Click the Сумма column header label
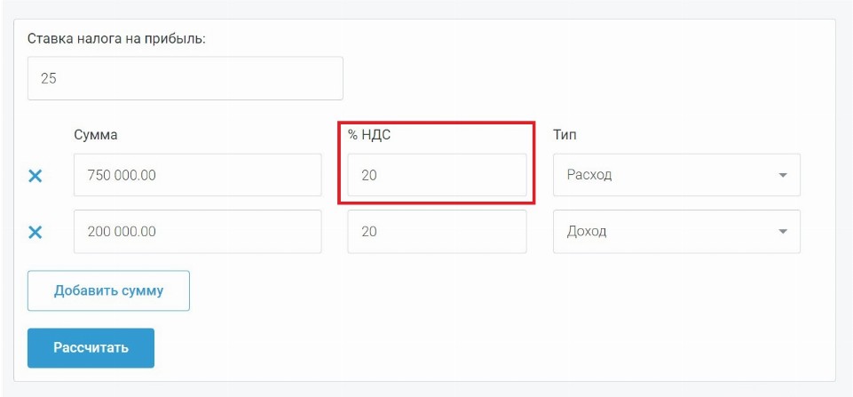The image size is (853, 397). (x=96, y=135)
